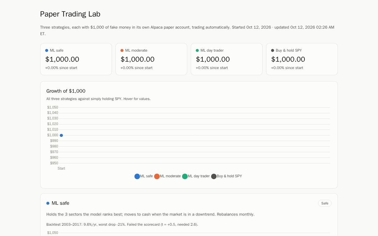Screen dimensions: 378x236
Task: Click the $980 axis label
Action: (x=54, y=146)
